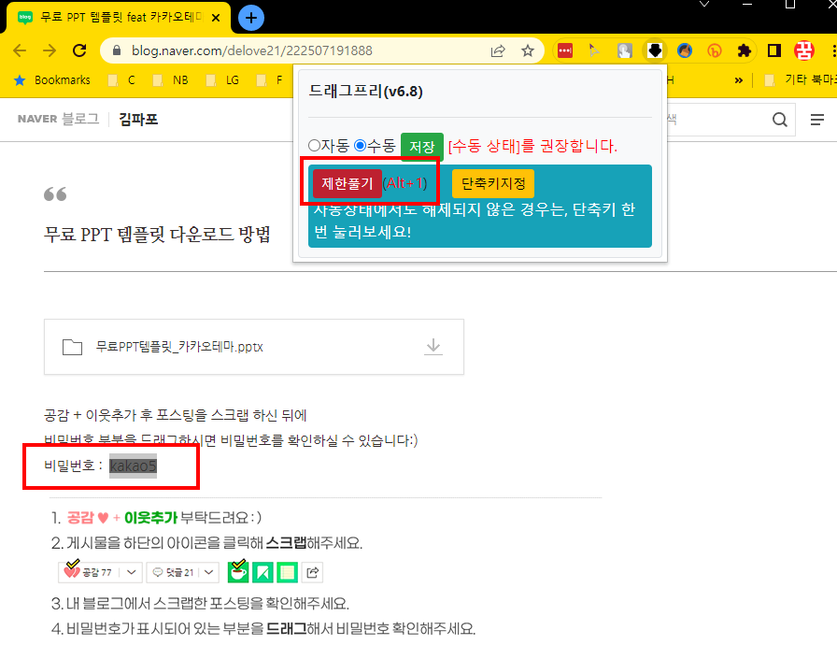Open the red password manager extension icon
The image size is (837, 645).
click(x=565, y=50)
